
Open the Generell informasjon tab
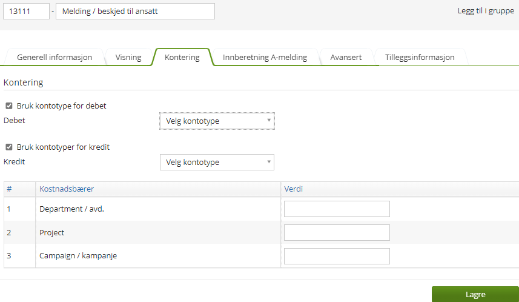coord(55,58)
